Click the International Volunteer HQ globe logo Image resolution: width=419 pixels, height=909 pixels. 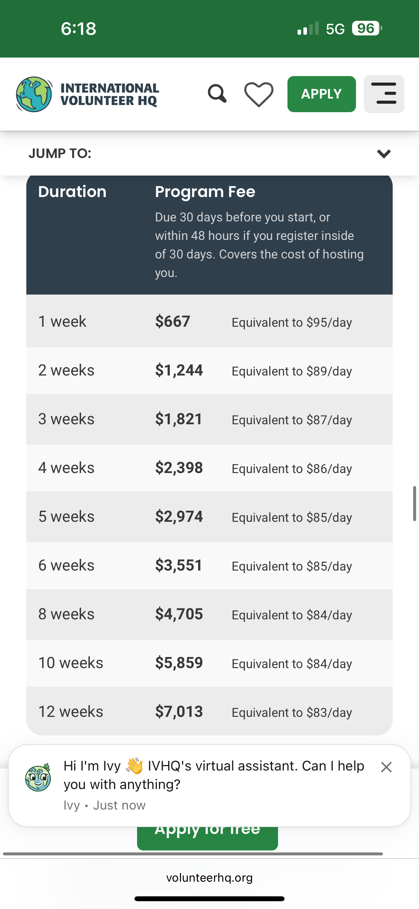pos(34,94)
